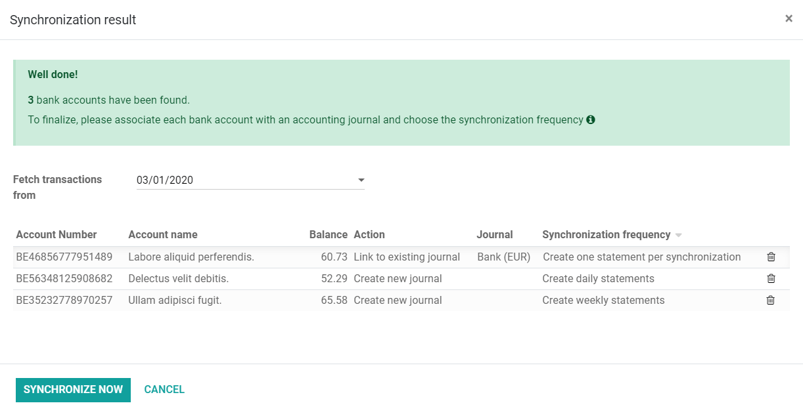Click account name Delectus velit debitis.

tap(179, 278)
